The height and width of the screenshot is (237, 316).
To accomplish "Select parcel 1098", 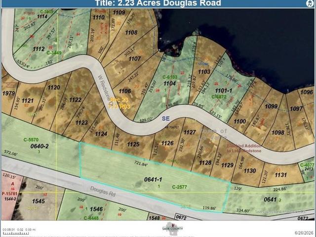I will point(277,133).
